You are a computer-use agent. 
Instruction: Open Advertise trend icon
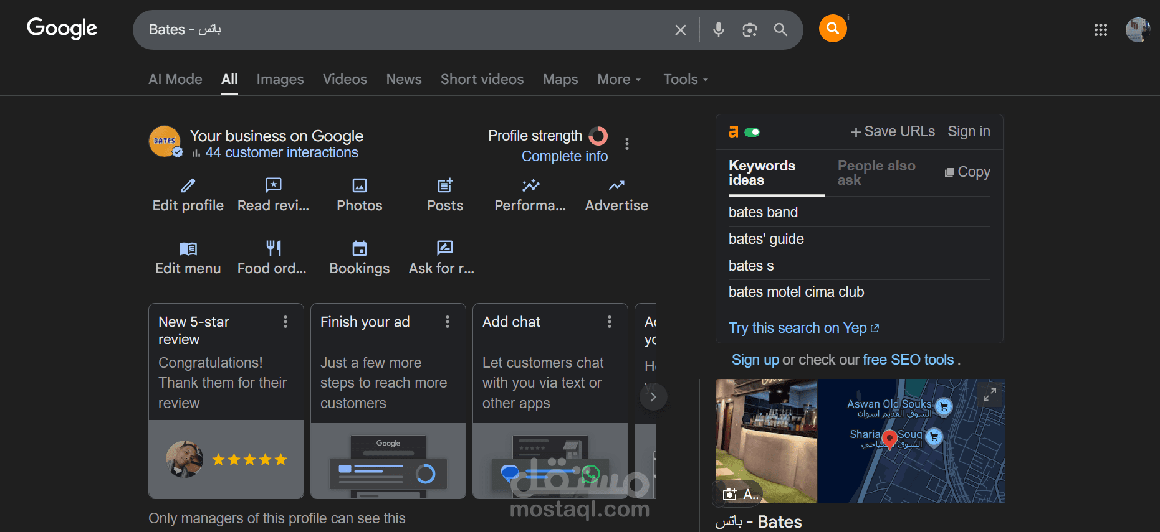[616, 185]
